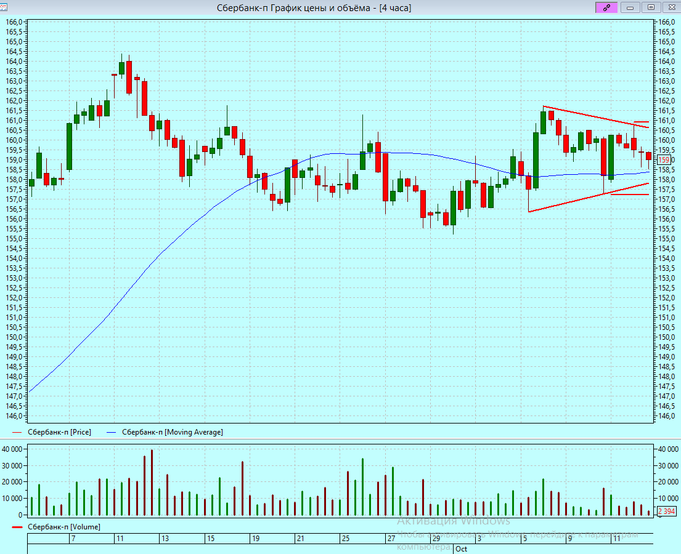Open the chart window system menu icon
Image resolution: width=681 pixels, height=554 pixels.
[x=4, y=7]
